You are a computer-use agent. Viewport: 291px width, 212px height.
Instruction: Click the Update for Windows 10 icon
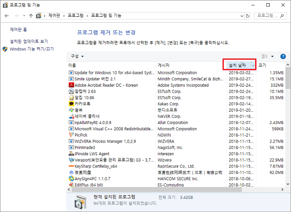coord(71,73)
